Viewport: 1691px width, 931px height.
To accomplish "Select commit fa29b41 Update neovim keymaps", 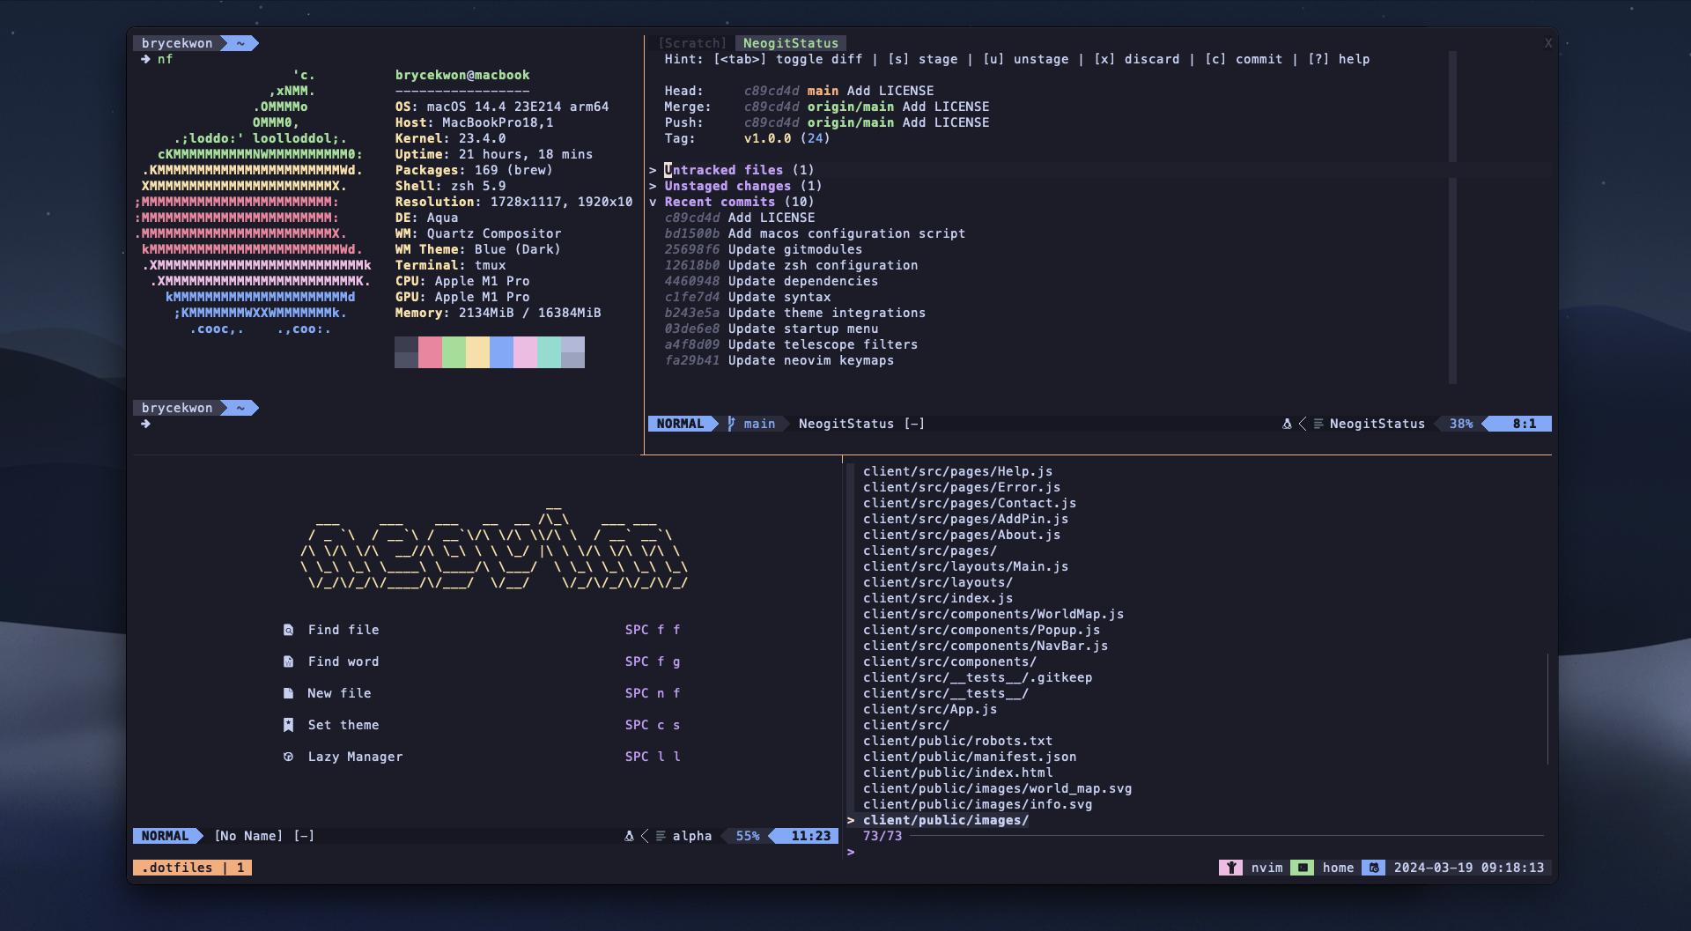I will 779,360.
